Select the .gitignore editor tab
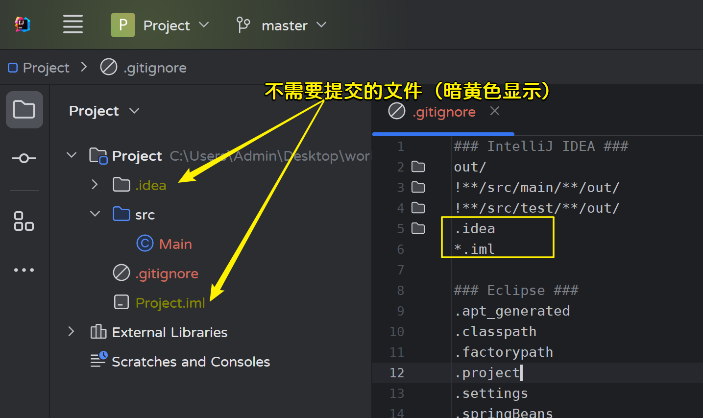The image size is (703, 418). click(x=443, y=112)
